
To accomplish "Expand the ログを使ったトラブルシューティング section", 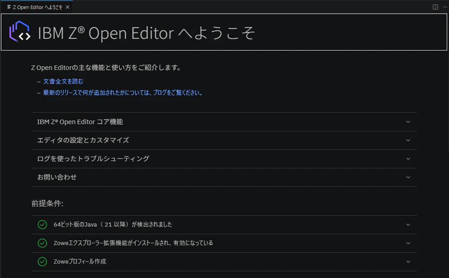I will [224, 159].
